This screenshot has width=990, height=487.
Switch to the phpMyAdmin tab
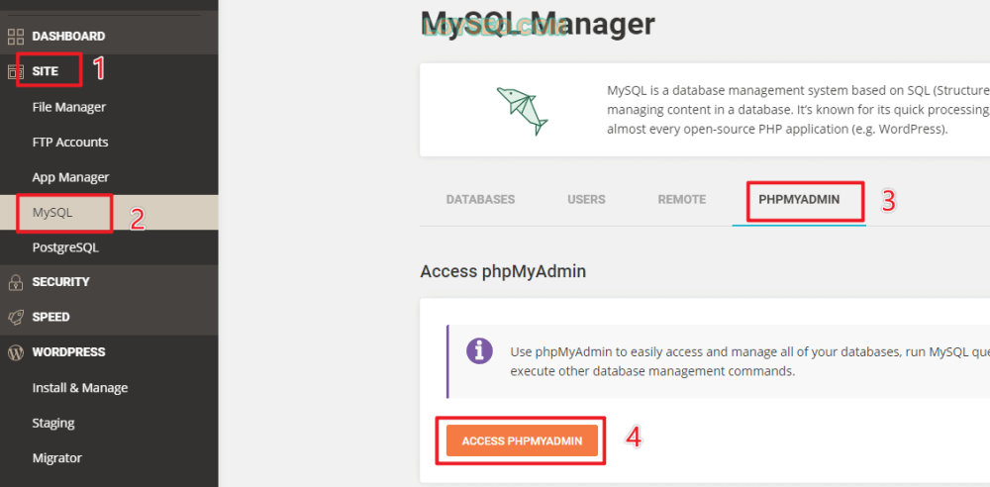pos(799,200)
